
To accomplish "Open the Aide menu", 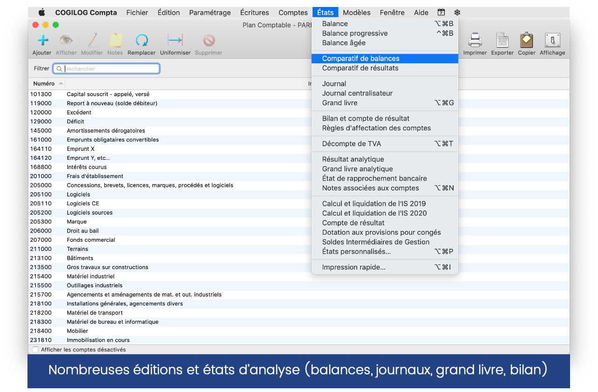I will click(x=421, y=13).
